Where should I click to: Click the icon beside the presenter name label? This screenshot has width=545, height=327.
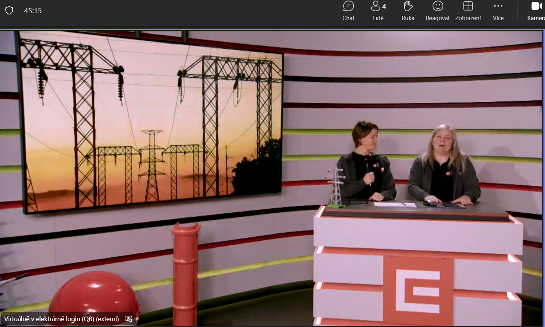point(129,319)
